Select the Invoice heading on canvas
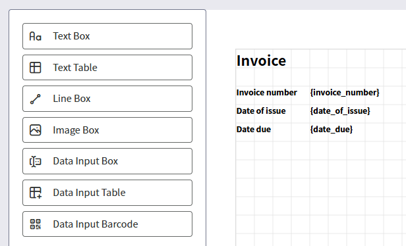 point(261,61)
